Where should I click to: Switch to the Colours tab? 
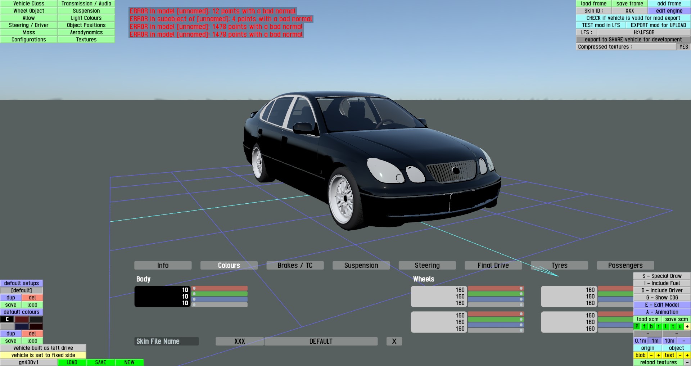pos(229,265)
